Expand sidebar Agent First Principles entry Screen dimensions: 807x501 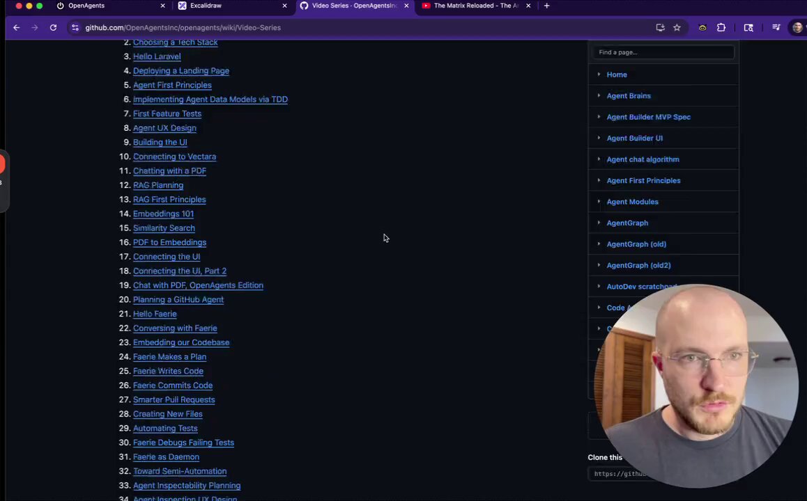click(599, 180)
